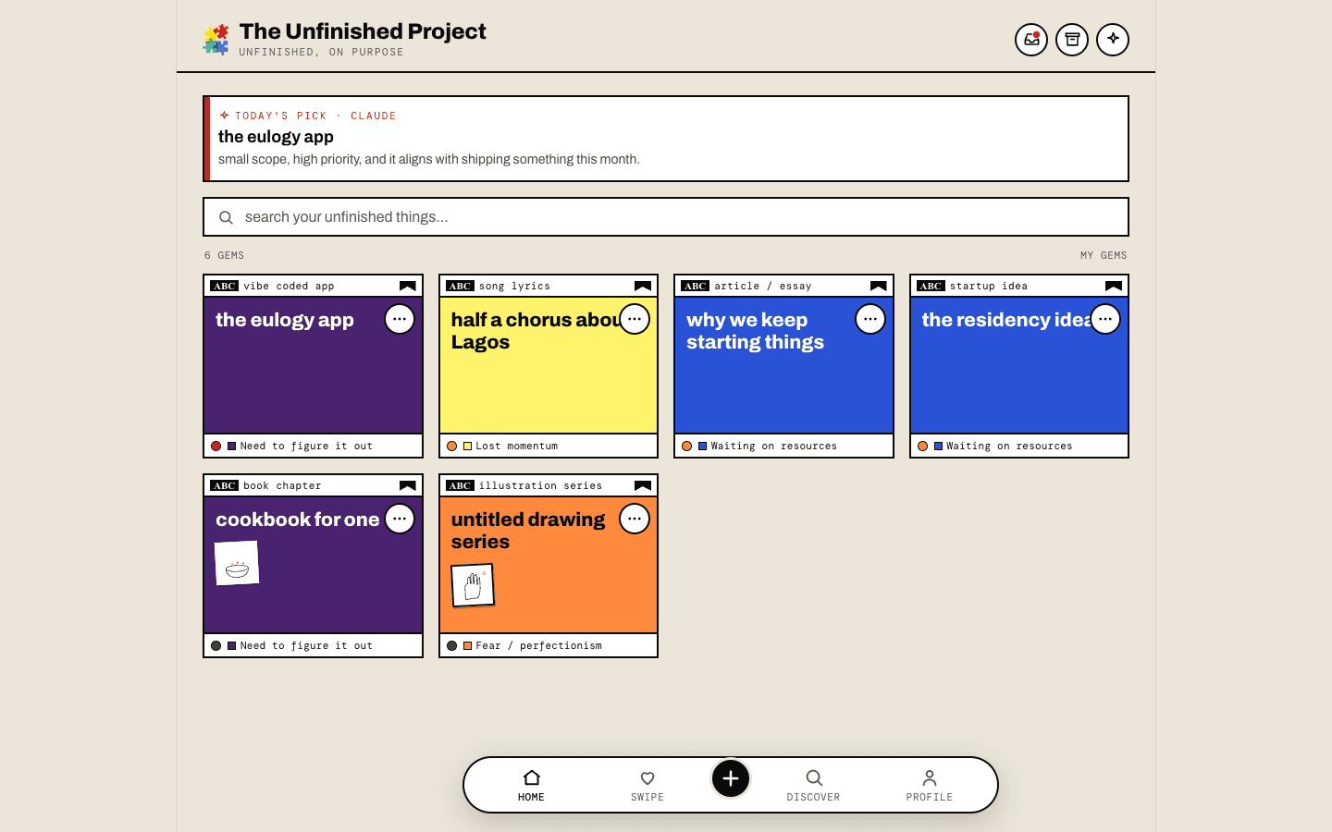Open options menu on why we keep starting things

coord(870,319)
